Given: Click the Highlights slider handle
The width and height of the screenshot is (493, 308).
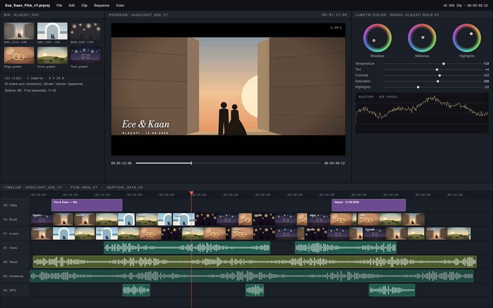Looking at the screenshot, I should (418, 87).
